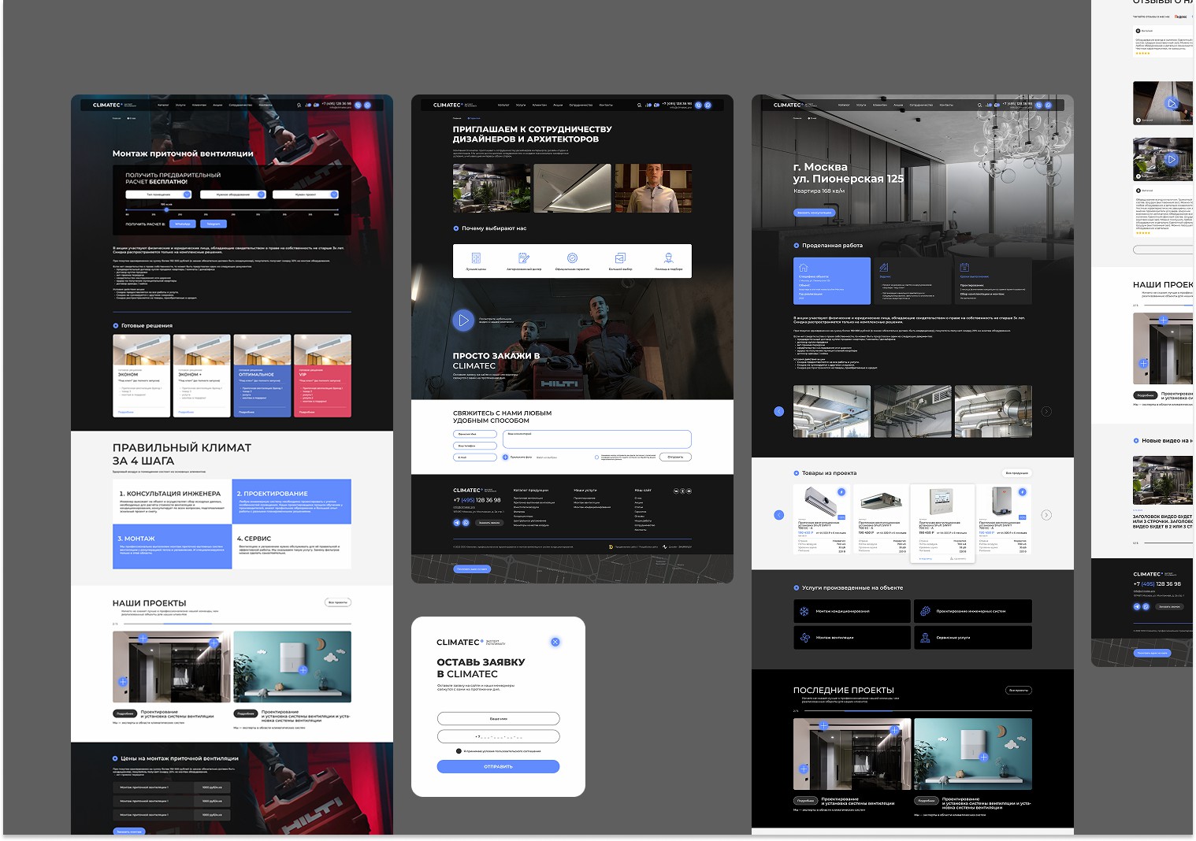Close the 'Оставь заявку' popup with the X icon

coord(555,642)
